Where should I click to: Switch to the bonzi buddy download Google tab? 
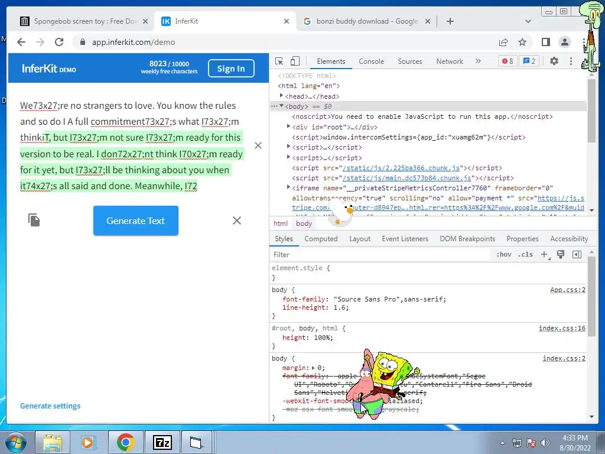(x=367, y=21)
